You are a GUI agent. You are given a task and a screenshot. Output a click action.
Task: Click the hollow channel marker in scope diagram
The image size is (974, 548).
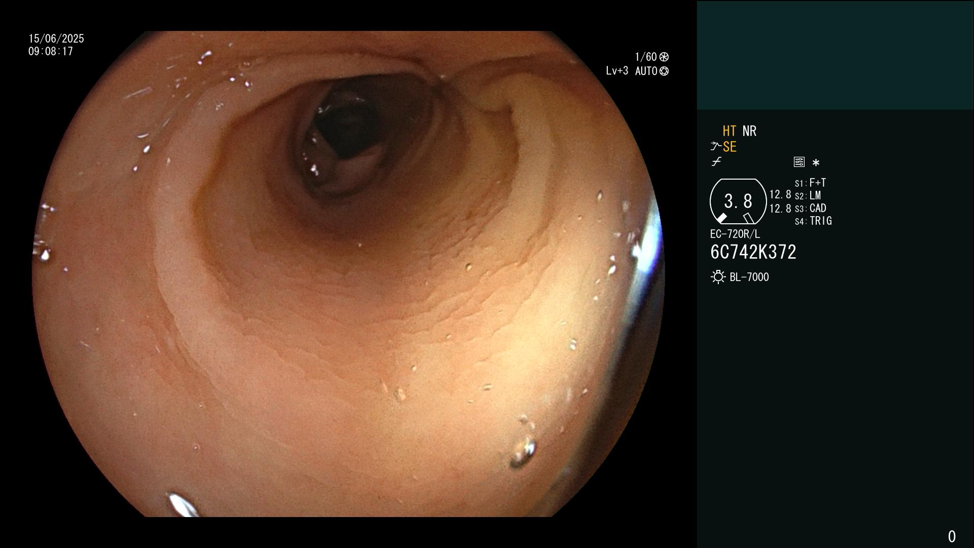point(749,218)
